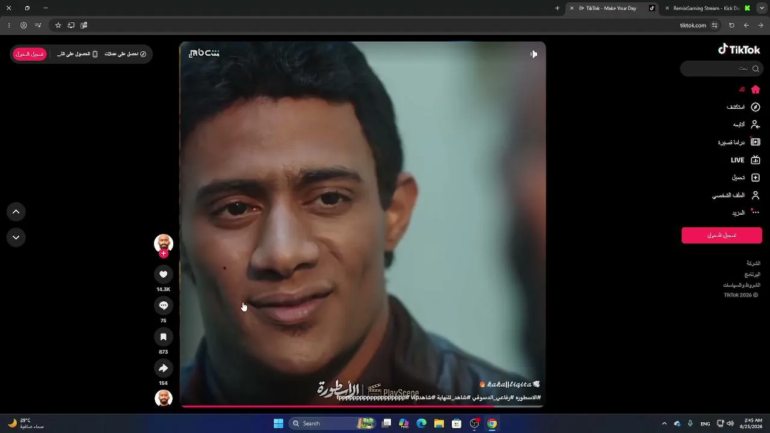
Task: Click the get coins button
Action: click(x=125, y=54)
